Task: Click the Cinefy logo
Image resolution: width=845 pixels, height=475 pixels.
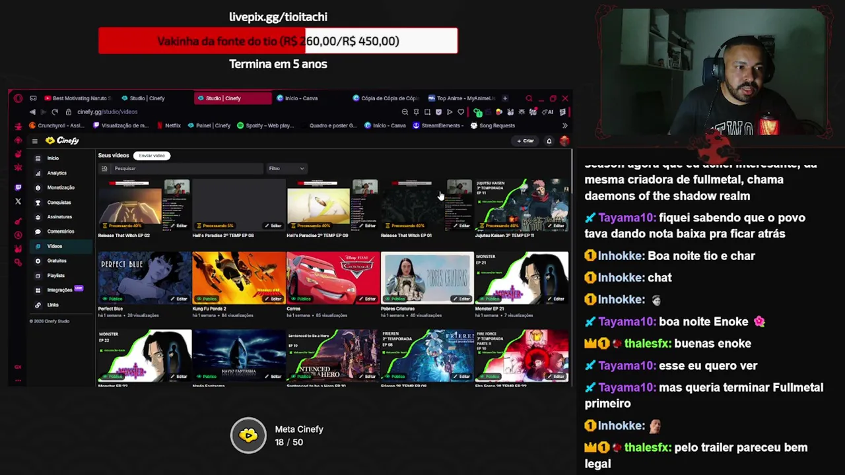Action: tap(63, 141)
